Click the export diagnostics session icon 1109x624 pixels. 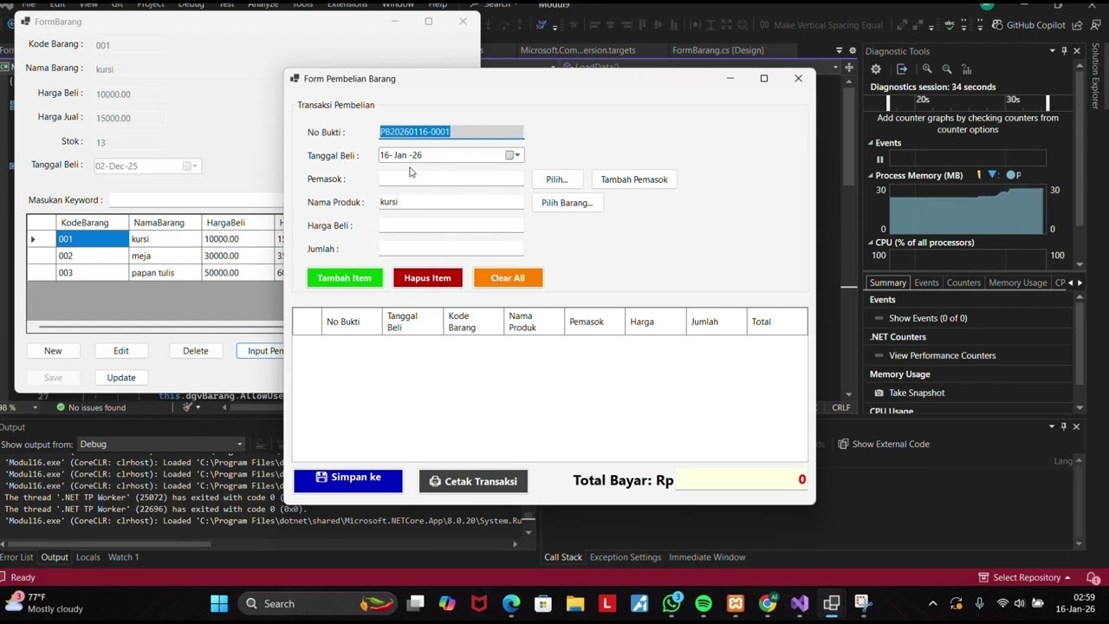tap(902, 69)
